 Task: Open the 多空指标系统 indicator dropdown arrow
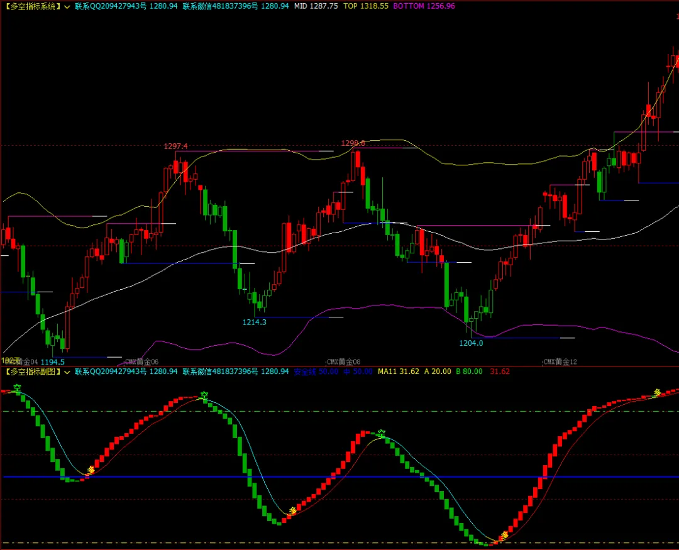pos(67,7)
